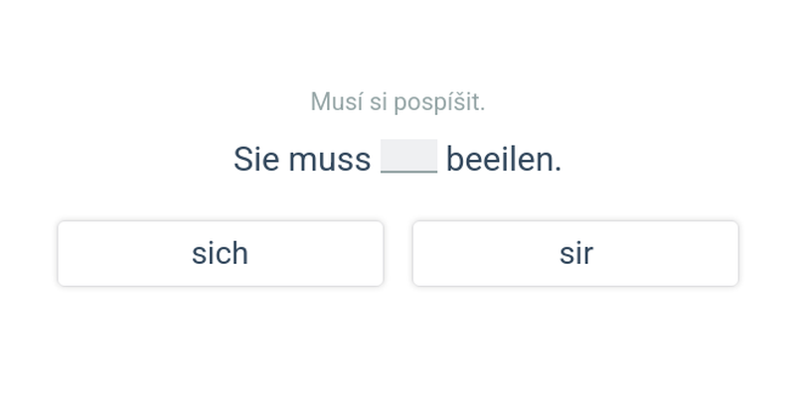The width and height of the screenshot is (795, 397).
Task: Choose the answer "sich"
Action: click(220, 254)
